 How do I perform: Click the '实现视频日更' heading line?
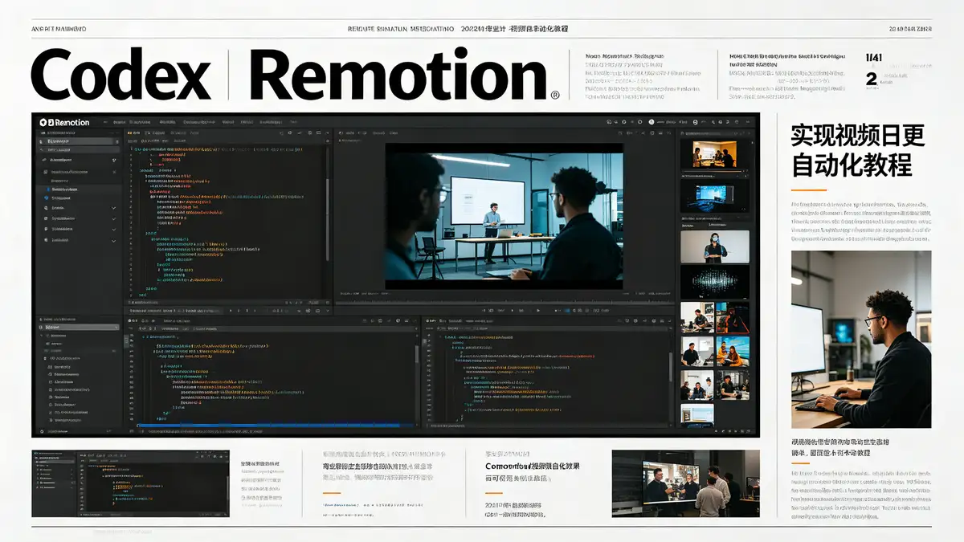859,135
